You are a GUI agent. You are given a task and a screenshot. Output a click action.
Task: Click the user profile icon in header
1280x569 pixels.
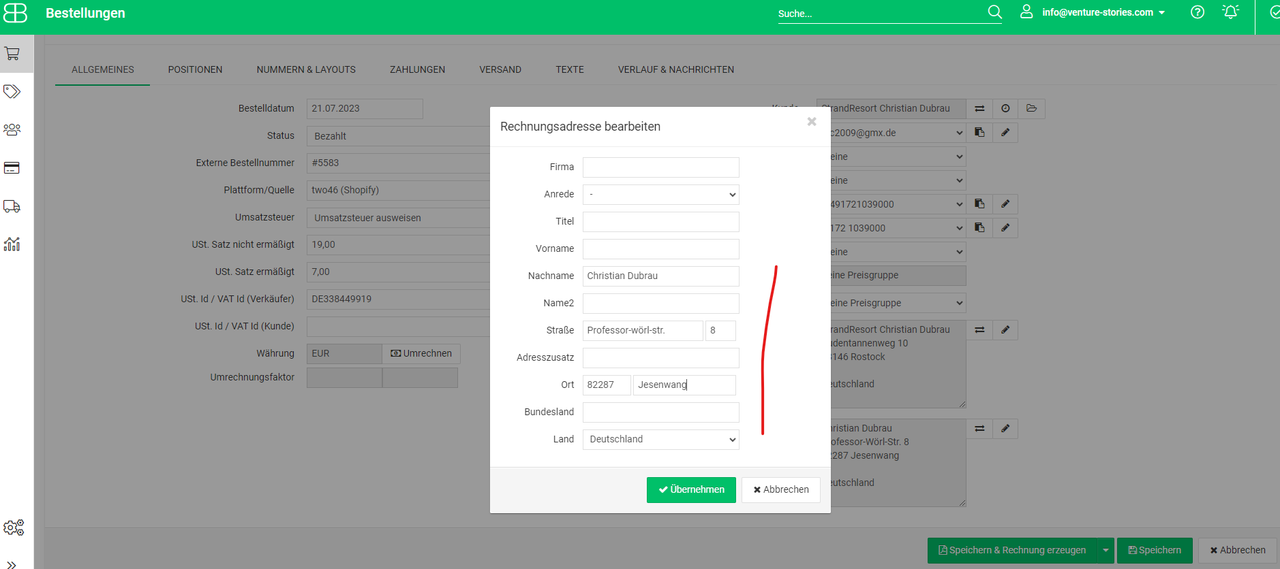(x=1026, y=12)
